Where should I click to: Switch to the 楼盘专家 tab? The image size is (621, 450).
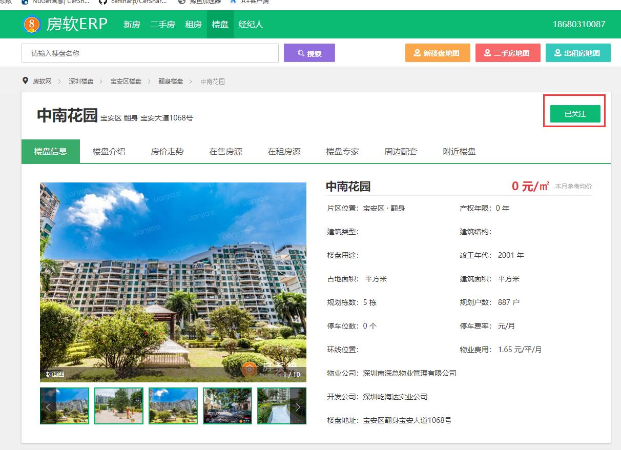pos(343,151)
